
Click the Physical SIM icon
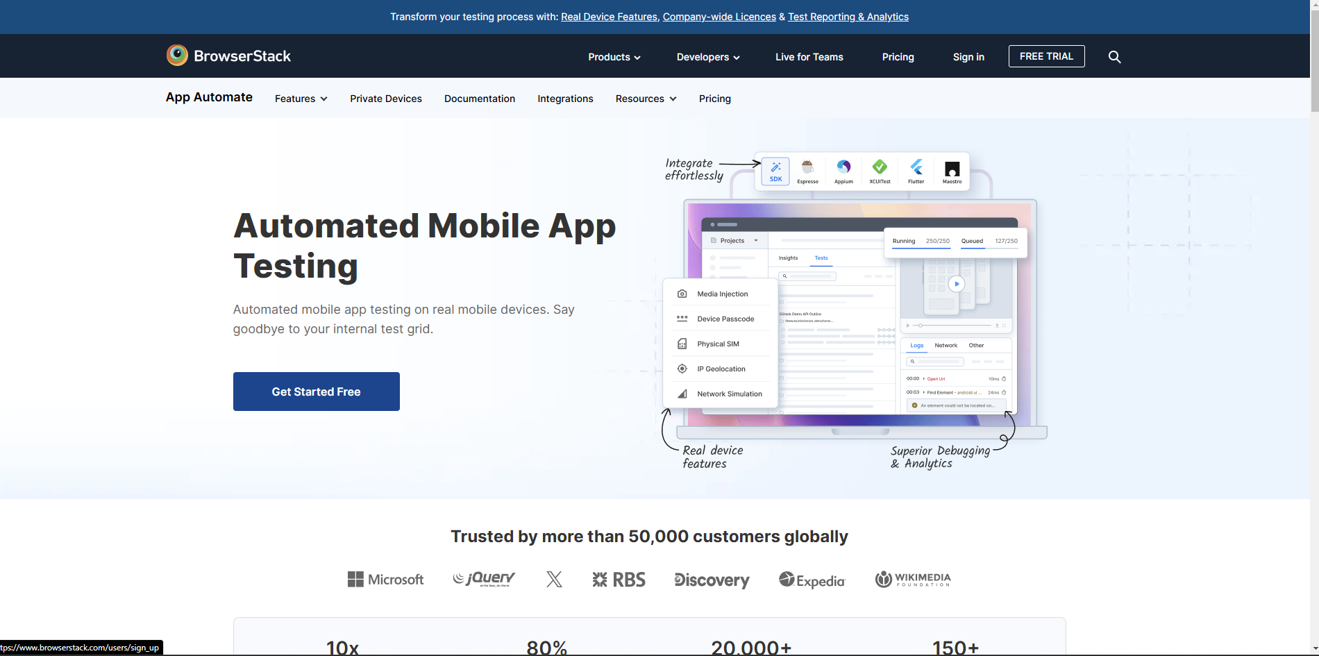[x=682, y=344]
